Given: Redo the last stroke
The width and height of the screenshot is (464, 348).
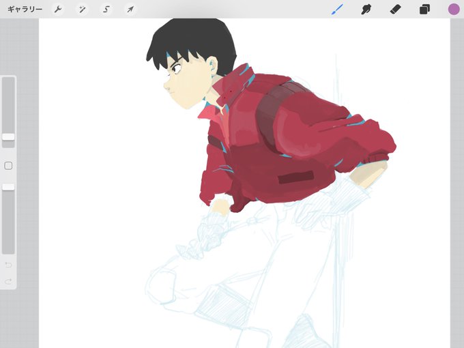Looking at the screenshot, I should [x=8, y=281].
